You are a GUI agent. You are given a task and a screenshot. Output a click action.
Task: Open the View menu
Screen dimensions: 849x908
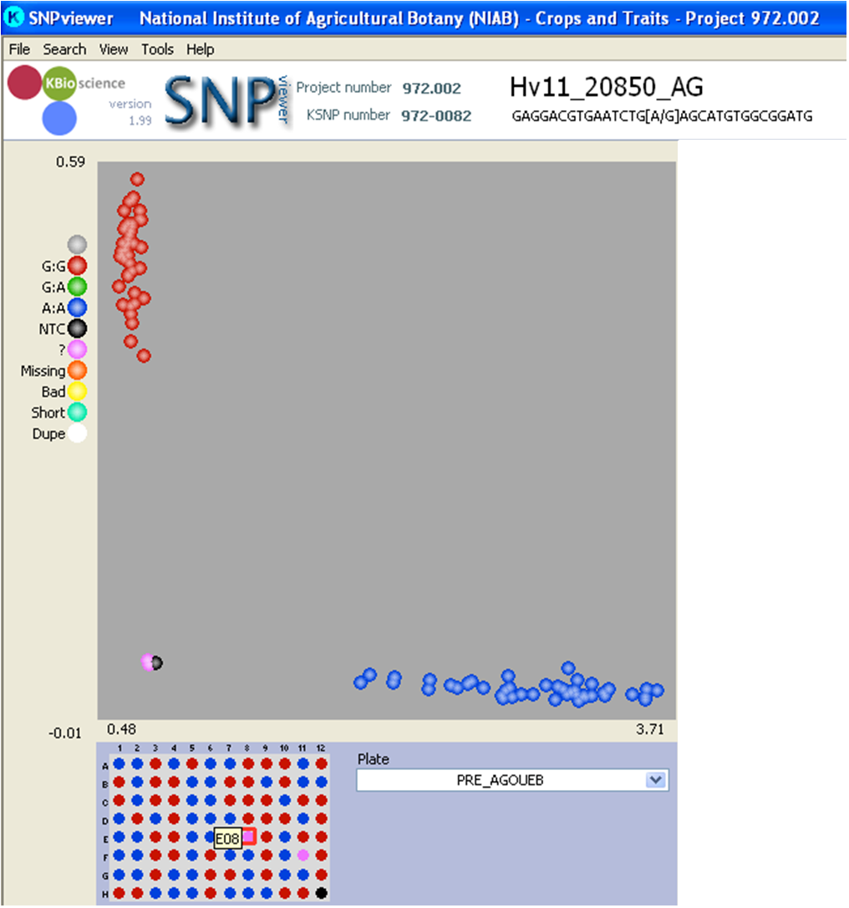[x=114, y=49]
